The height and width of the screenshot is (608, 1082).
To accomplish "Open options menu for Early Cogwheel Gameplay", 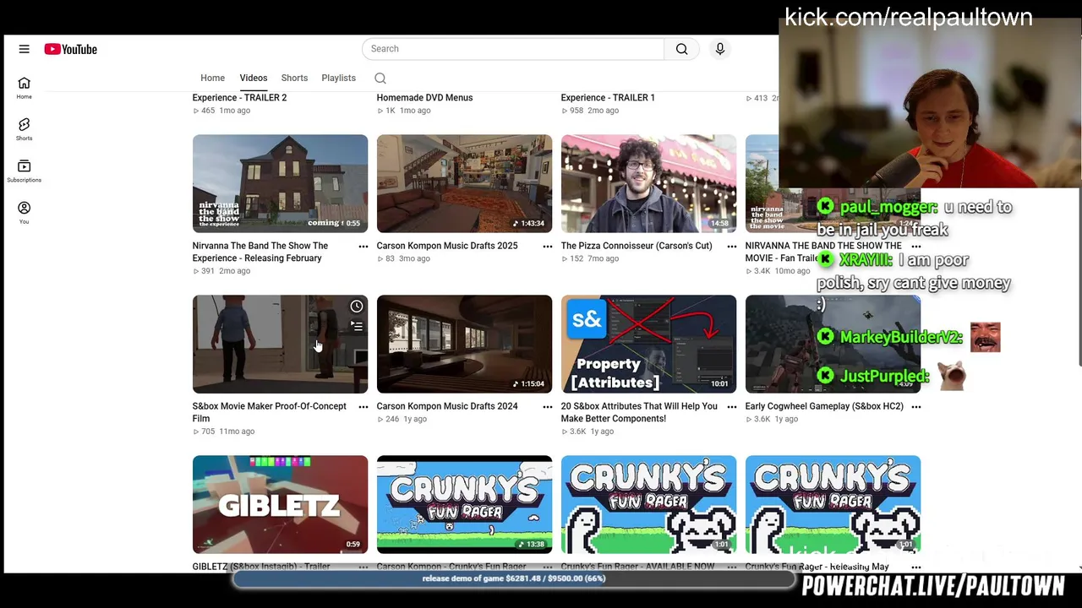I will 916,407.
